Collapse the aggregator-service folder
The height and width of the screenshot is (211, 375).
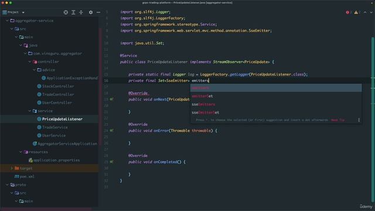coord(7,21)
